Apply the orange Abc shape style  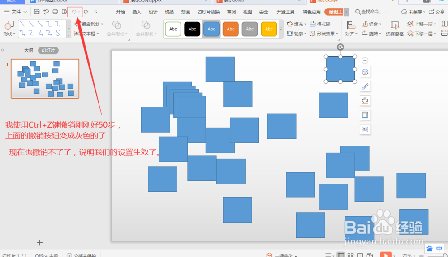coord(231,29)
